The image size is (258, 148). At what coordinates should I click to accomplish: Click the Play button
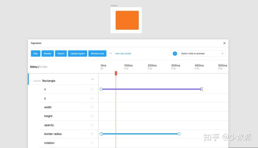35,53
